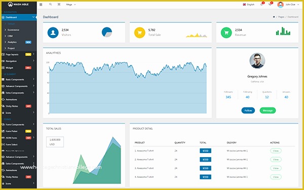The width and height of the screenshot is (304, 190).
Task: Click the Total Sale yellow sparkline chart
Action: (197, 35)
